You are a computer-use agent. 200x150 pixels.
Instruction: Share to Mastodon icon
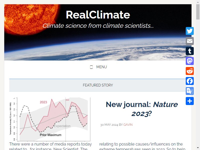pos(190,61)
